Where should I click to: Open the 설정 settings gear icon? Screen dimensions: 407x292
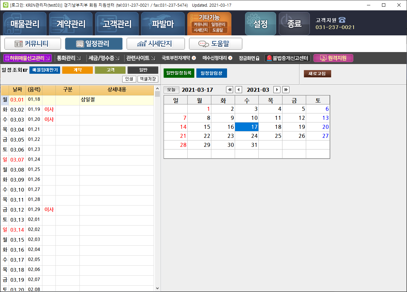tap(260, 23)
